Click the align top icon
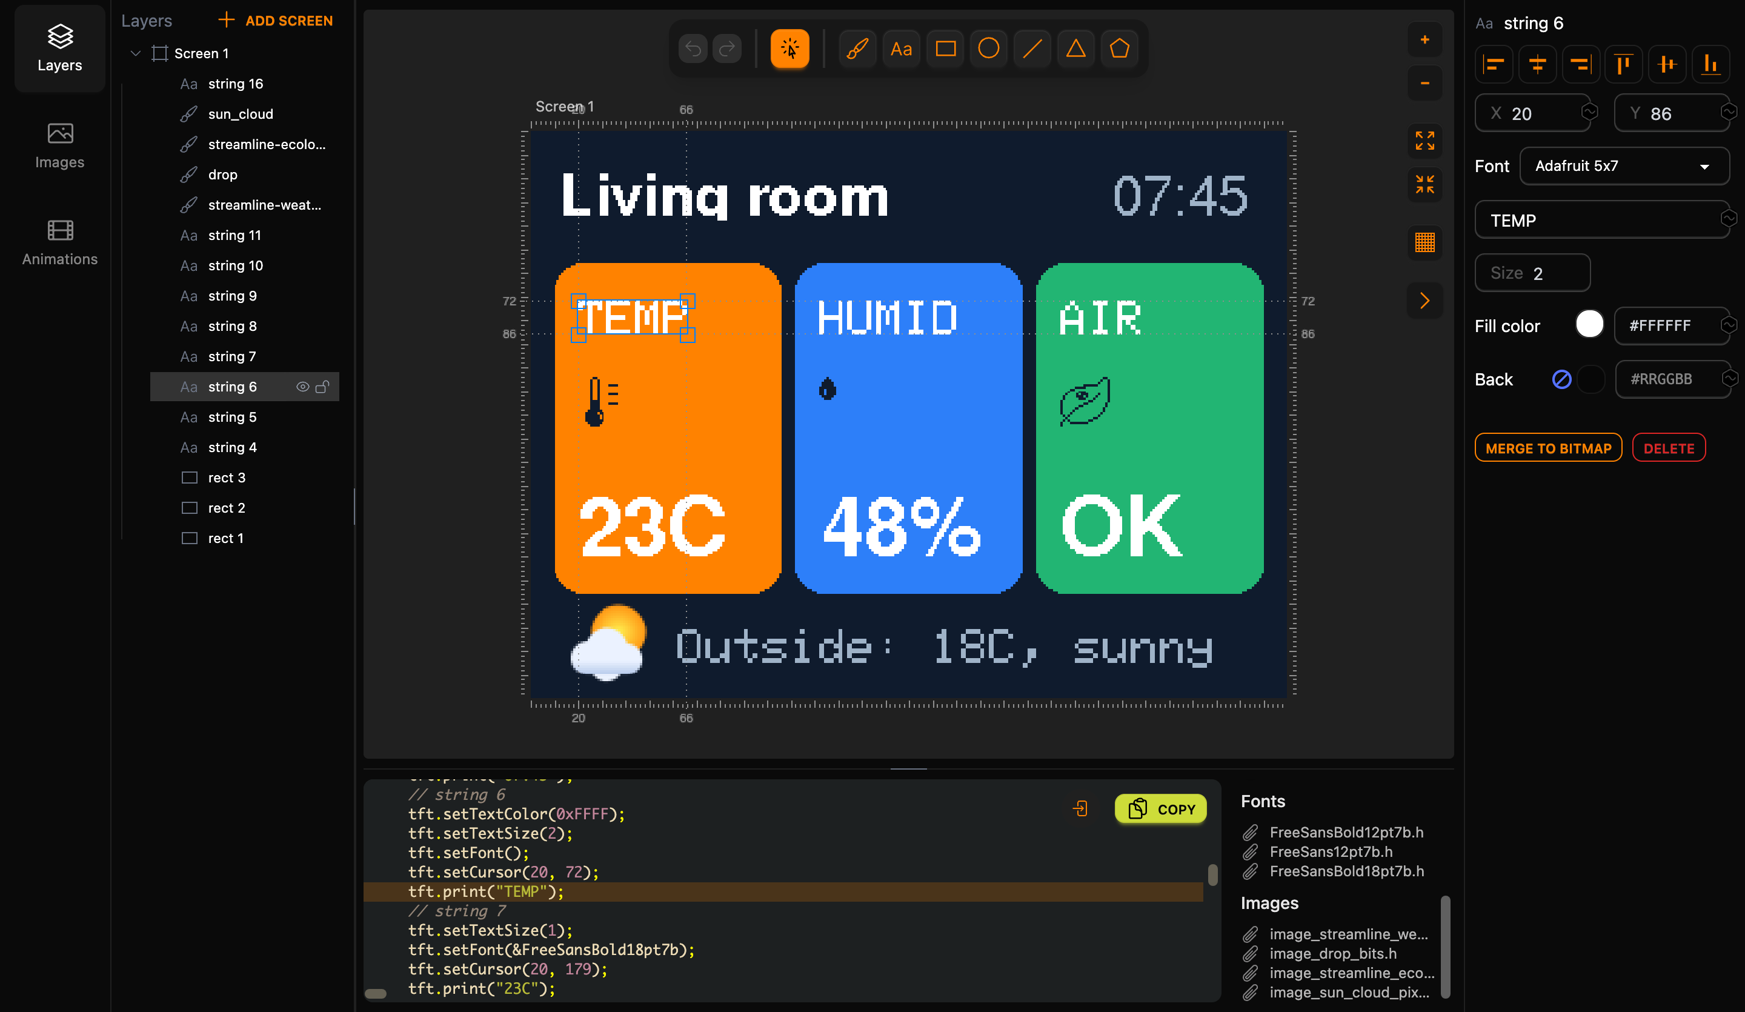1745x1012 pixels. click(1624, 64)
